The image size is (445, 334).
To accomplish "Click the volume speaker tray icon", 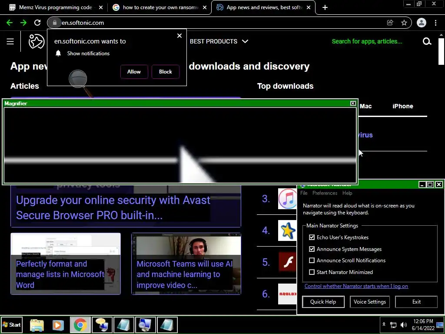I will (x=403, y=324).
